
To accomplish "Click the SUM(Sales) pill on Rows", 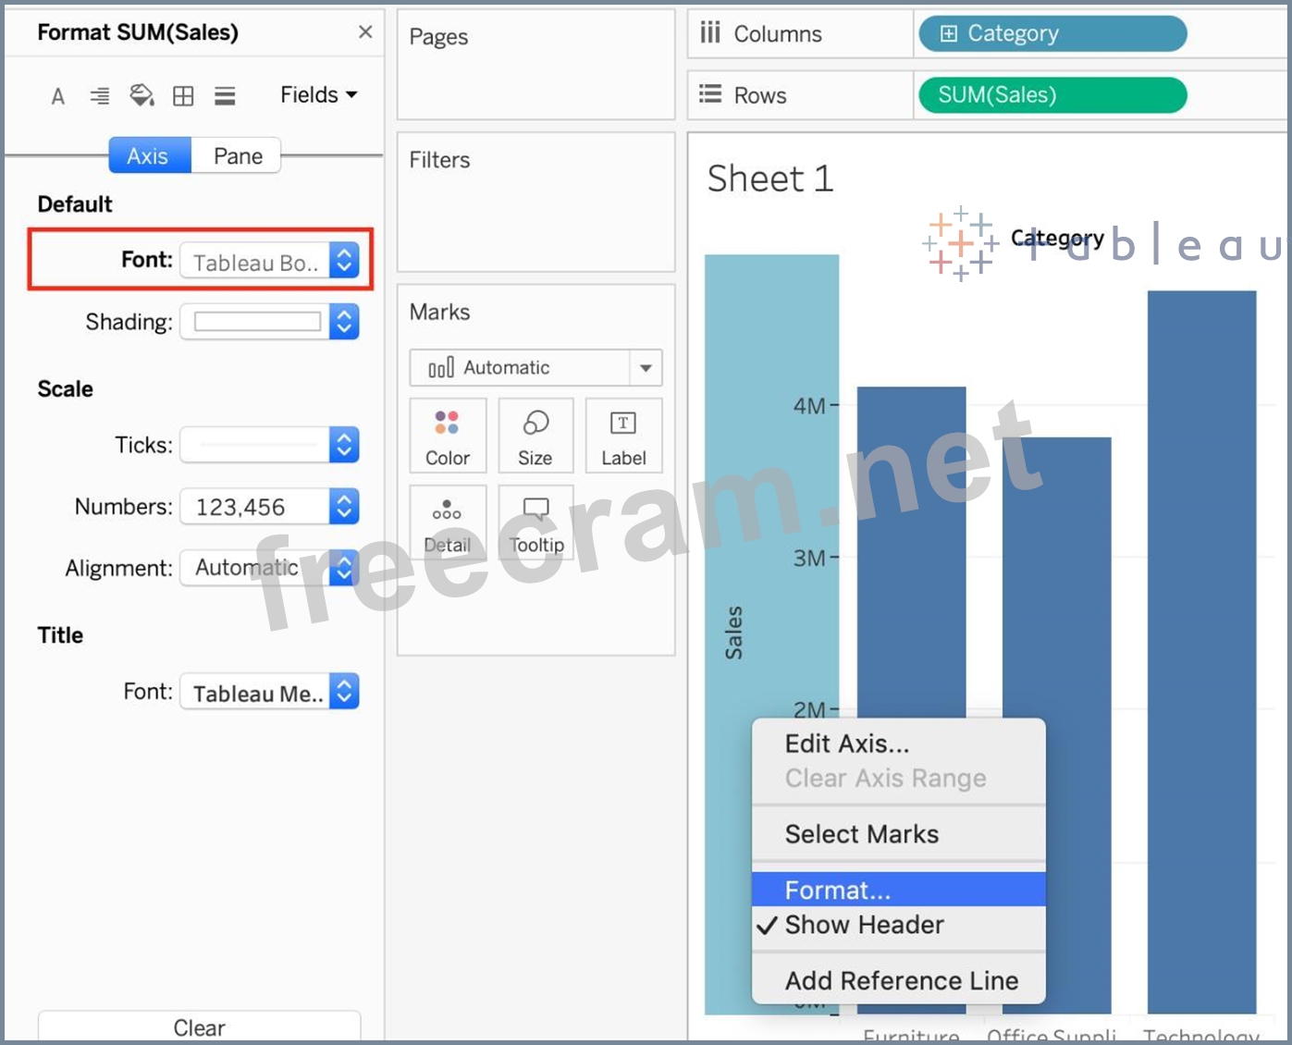I will point(1052,95).
